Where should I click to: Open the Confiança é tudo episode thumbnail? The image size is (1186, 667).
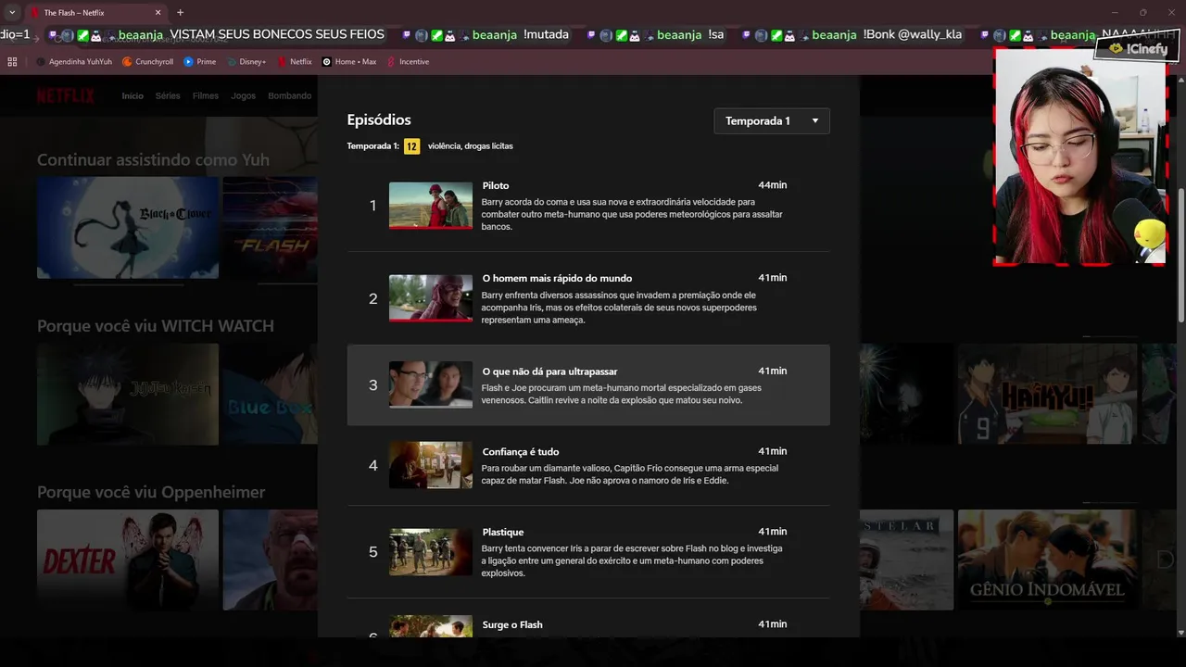click(x=431, y=465)
